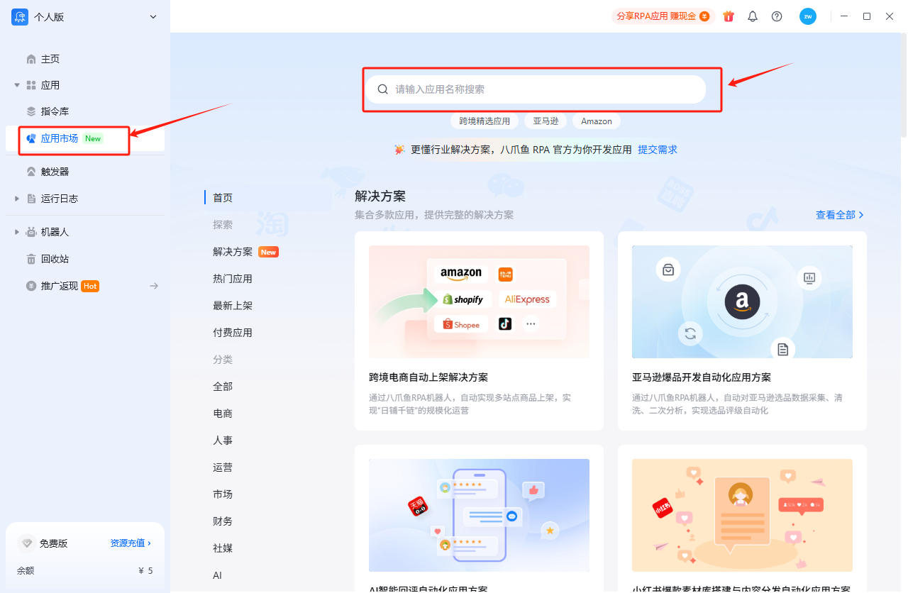Select the AI category
This screenshot has width=908, height=593.
(x=218, y=575)
